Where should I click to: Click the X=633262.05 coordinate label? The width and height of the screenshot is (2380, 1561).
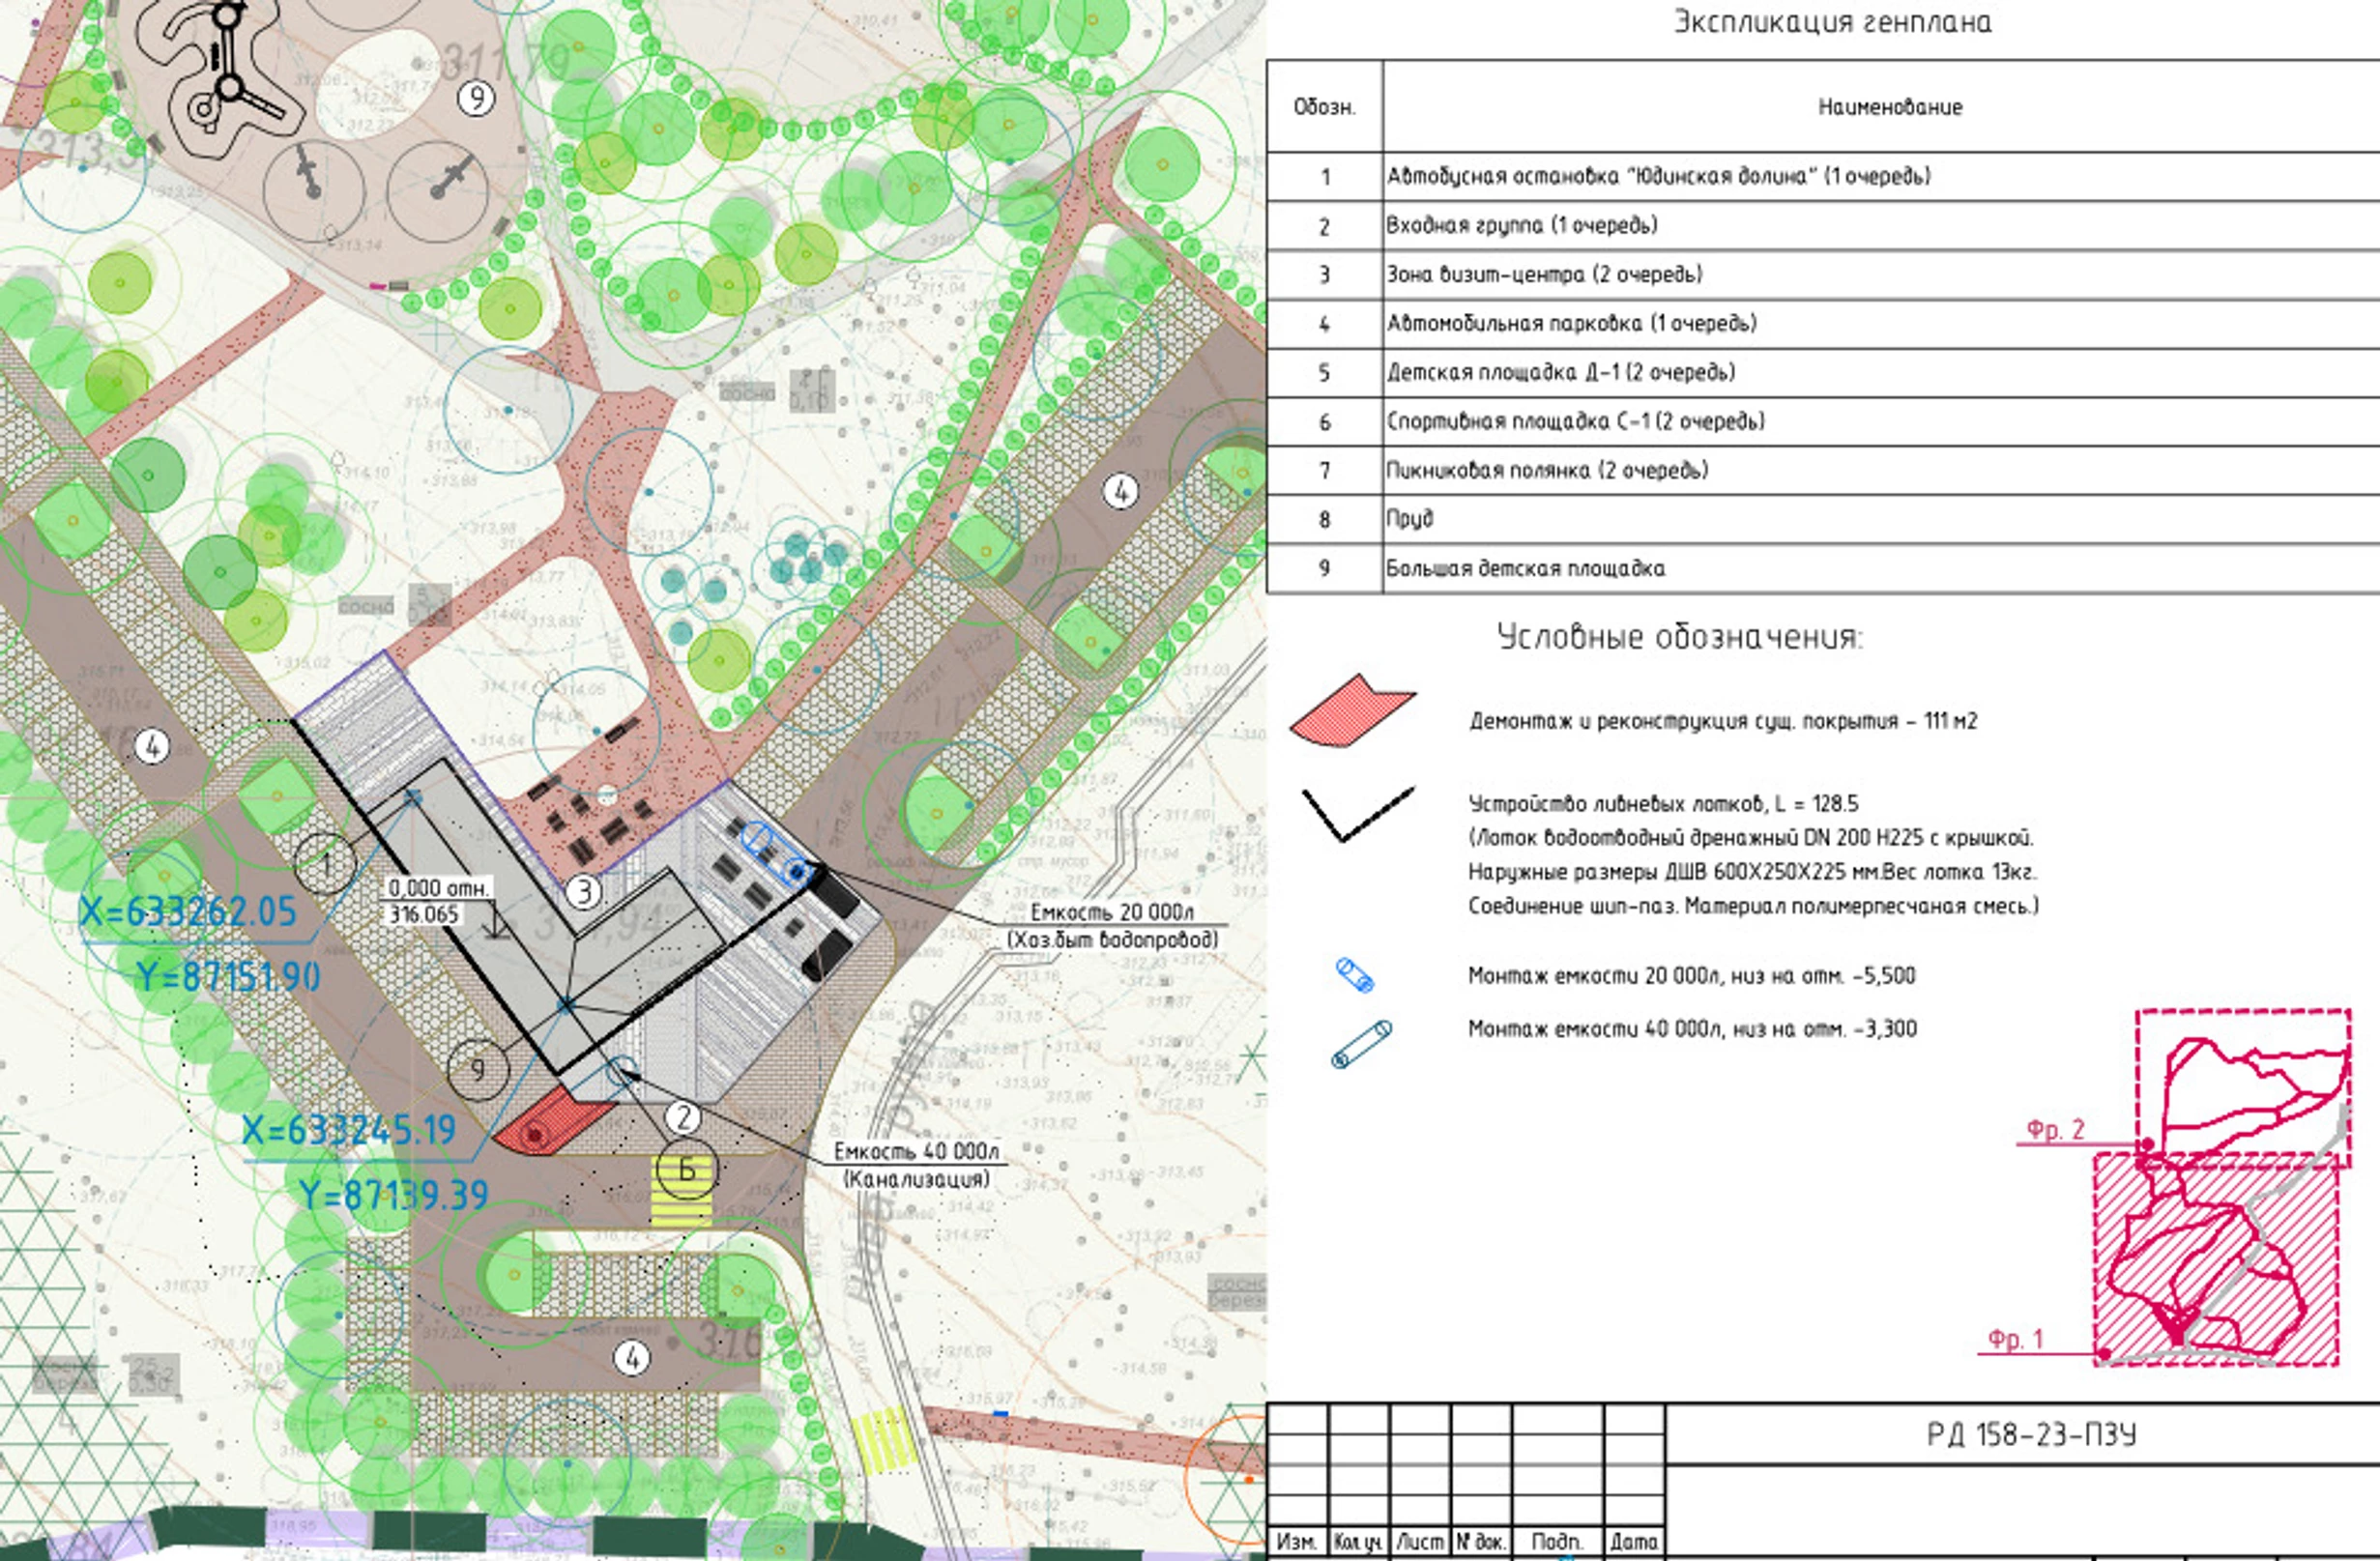pyautogui.click(x=188, y=911)
